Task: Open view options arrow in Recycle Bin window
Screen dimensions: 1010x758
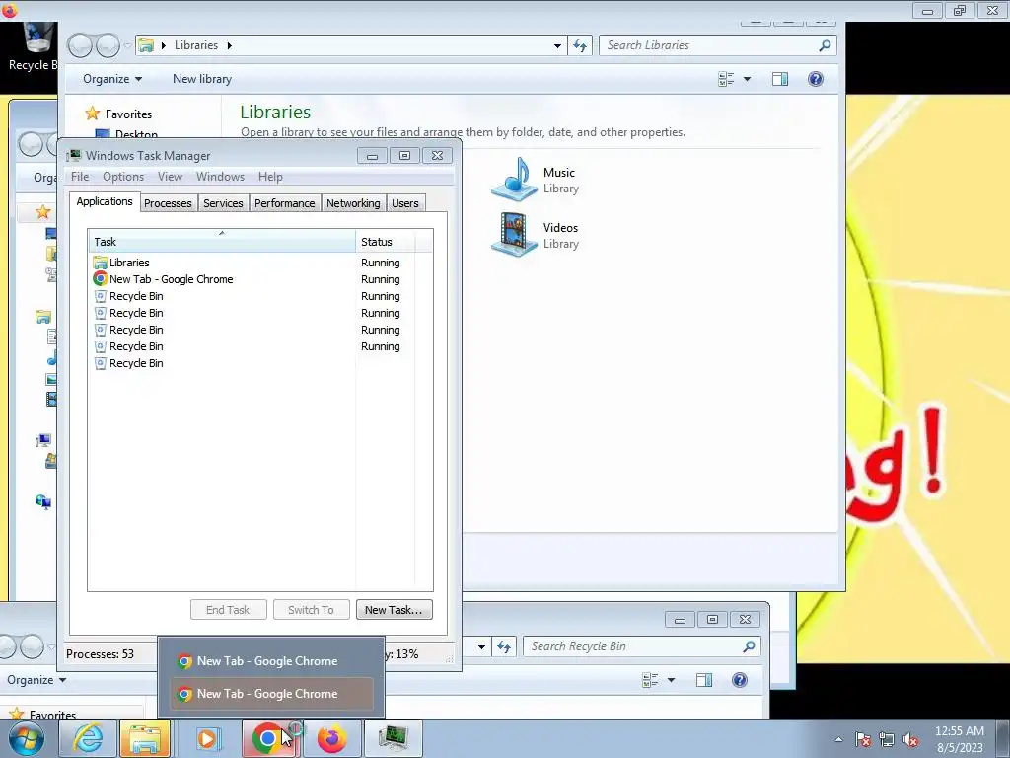Action: [x=671, y=679]
